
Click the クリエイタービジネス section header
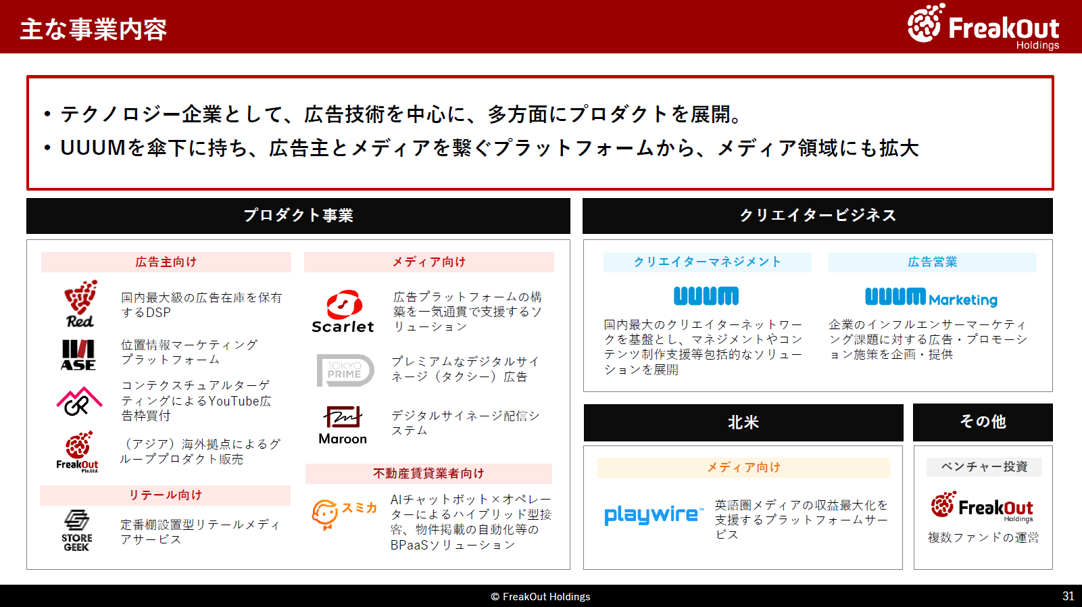pos(818,216)
